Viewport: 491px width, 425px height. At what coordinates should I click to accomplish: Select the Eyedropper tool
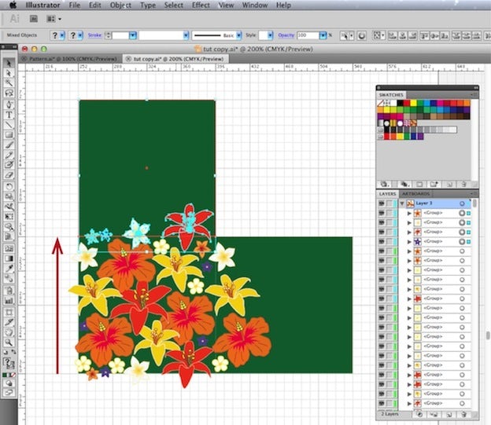coord(9,269)
